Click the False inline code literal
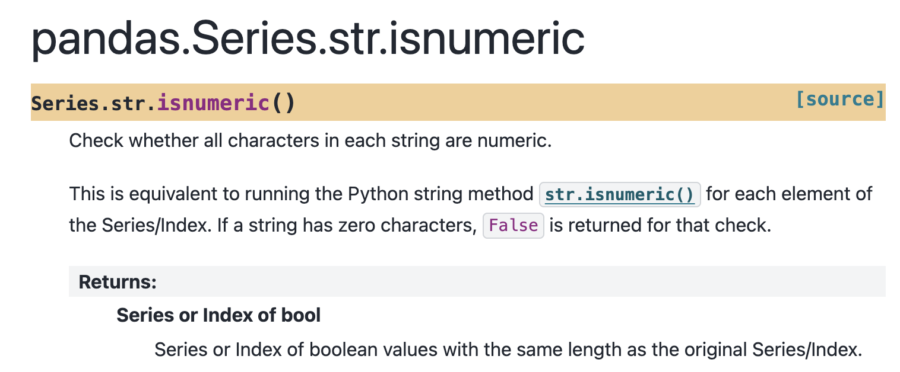900x372 pixels. pos(514,226)
